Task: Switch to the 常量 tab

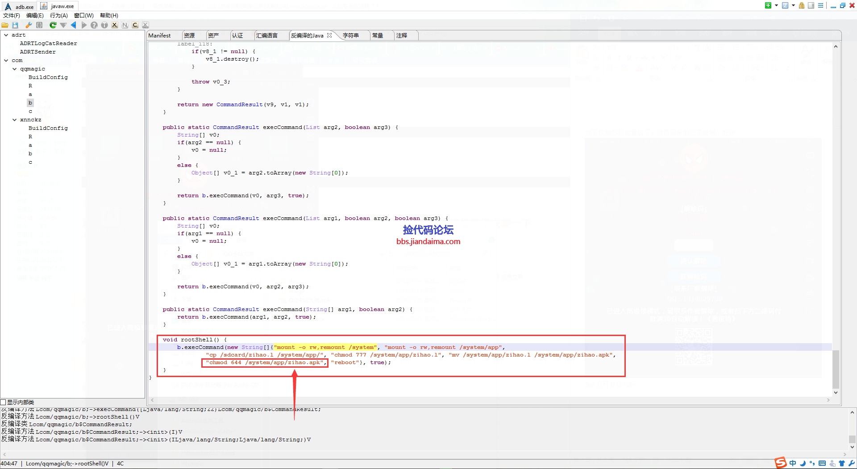Action: 378,35
